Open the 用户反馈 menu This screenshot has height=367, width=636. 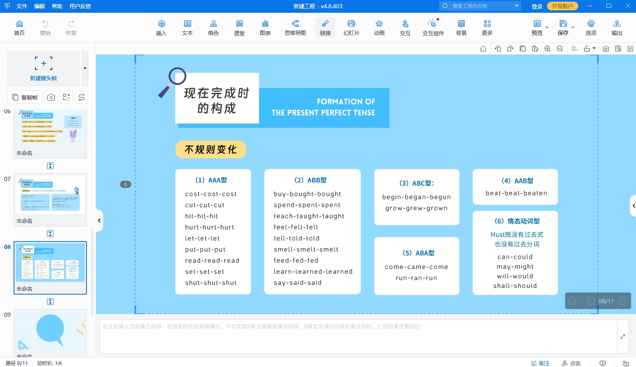(x=80, y=6)
